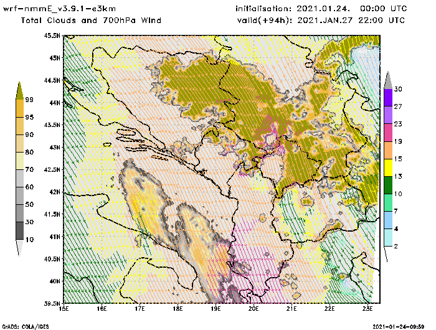Screen dimensions: 436x330
Task: Click the pink swatch between 19 and 23
Action: (388, 133)
